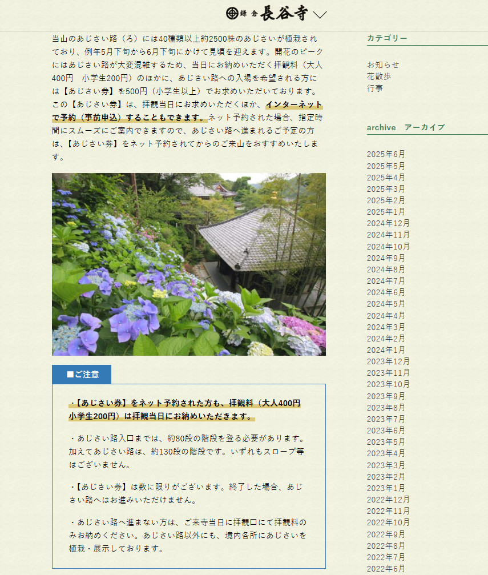Select the ■ご注意 tab header

tap(82, 375)
